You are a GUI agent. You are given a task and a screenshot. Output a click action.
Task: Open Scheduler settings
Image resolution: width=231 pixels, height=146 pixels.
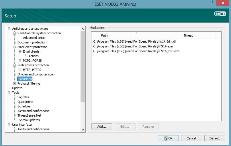coord(24,106)
